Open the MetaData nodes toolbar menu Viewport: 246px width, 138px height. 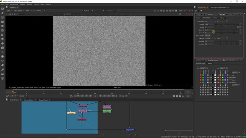(2, 65)
